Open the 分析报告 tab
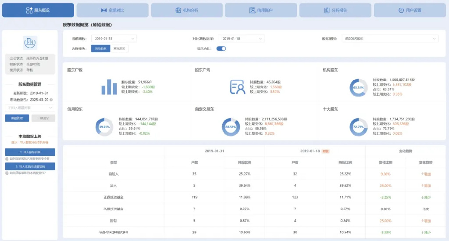Viewport: 449px width, 241px height. pyautogui.click(x=335, y=10)
